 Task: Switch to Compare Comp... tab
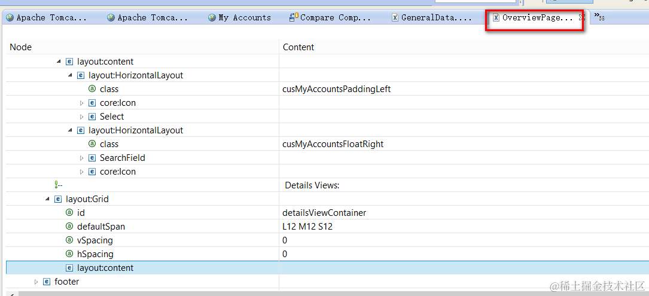330,17
